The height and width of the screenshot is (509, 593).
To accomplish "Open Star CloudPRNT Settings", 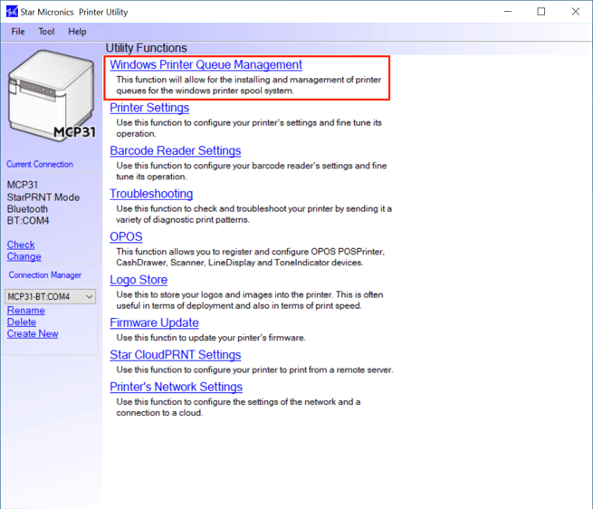I will pos(175,355).
